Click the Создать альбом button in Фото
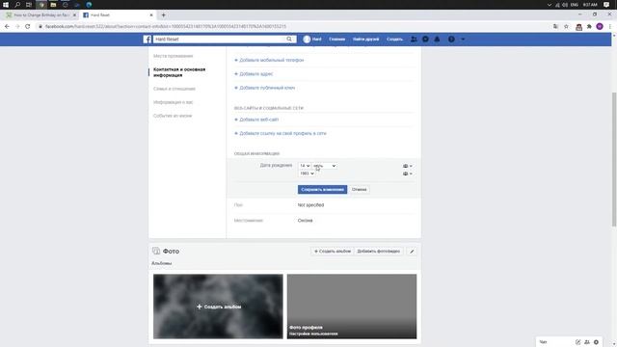Viewport: 617px width, 347px height. pyautogui.click(x=332, y=252)
